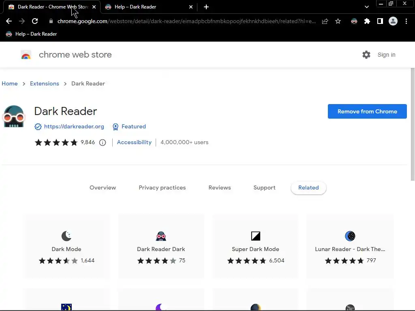Open the web store settings gear
This screenshot has width=415, height=311.
tap(366, 55)
